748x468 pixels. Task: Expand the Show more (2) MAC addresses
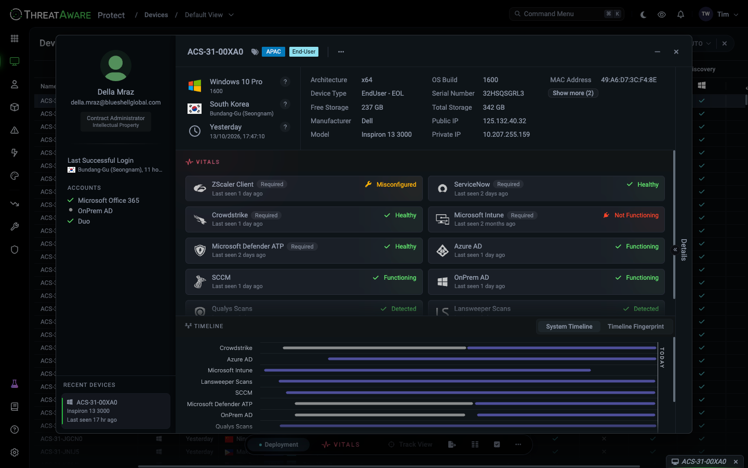tap(573, 93)
